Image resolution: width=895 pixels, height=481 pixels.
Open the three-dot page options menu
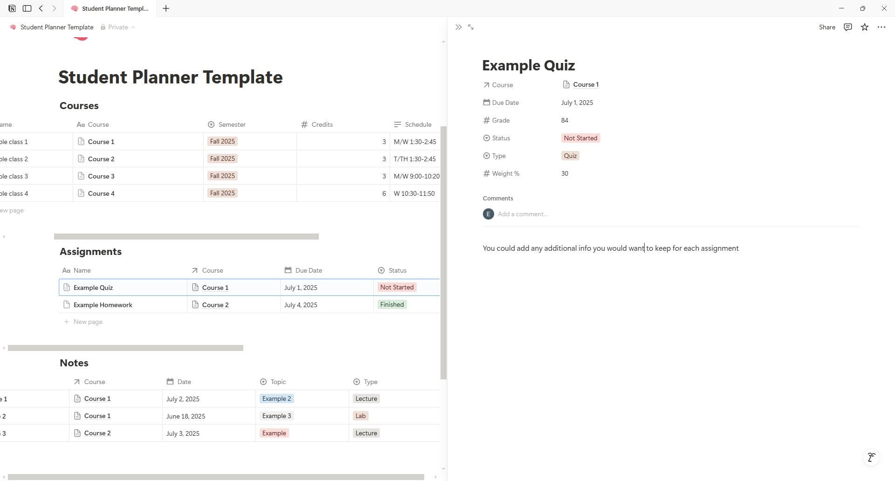click(x=881, y=27)
